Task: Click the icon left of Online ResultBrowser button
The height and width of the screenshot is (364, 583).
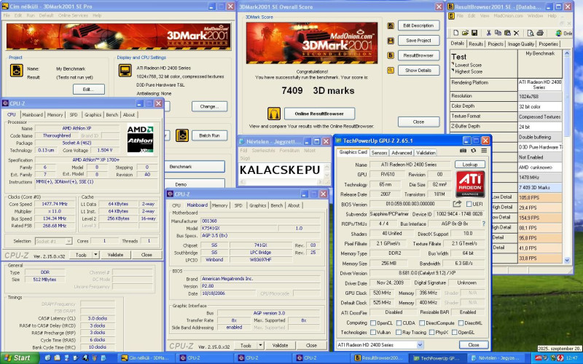Action: pos(274,114)
